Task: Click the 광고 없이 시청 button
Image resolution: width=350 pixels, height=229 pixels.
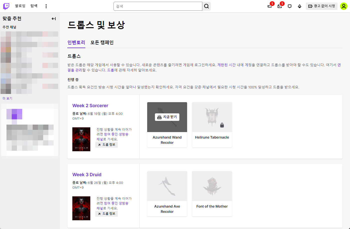Action: 322,6
